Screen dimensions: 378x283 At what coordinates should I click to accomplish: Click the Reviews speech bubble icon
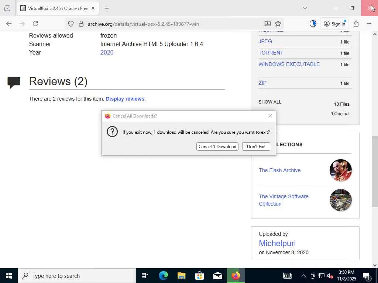(14, 82)
